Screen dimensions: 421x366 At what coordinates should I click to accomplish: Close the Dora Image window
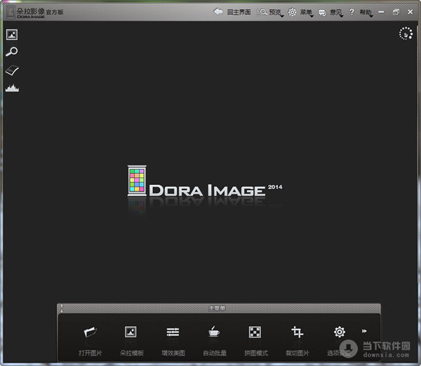coord(410,12)
